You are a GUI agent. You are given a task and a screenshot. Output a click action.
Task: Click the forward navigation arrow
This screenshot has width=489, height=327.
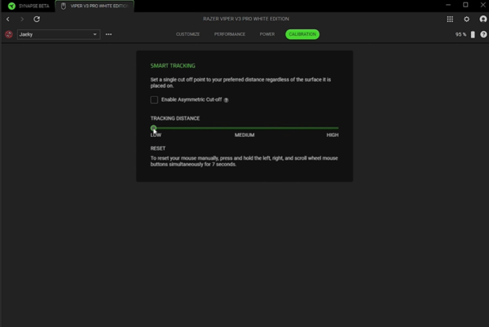click(x=22, y=18)
